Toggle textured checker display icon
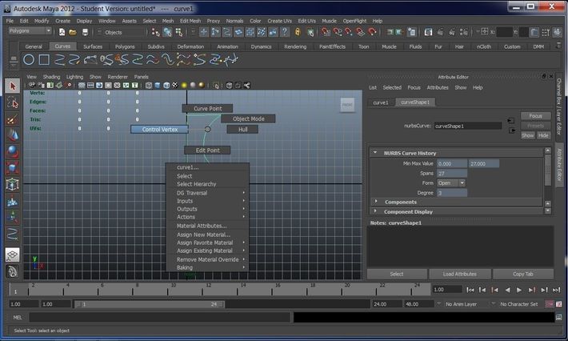This screenshot has width=568, height=341. point(175,86)
